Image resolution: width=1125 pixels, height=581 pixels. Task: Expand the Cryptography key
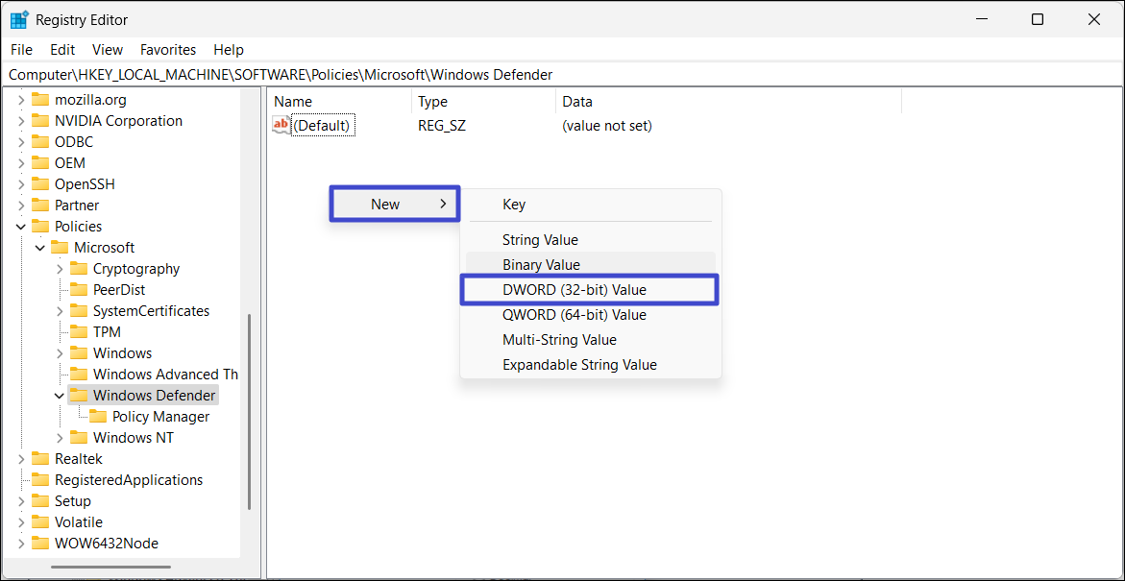(x=60, y=269)
